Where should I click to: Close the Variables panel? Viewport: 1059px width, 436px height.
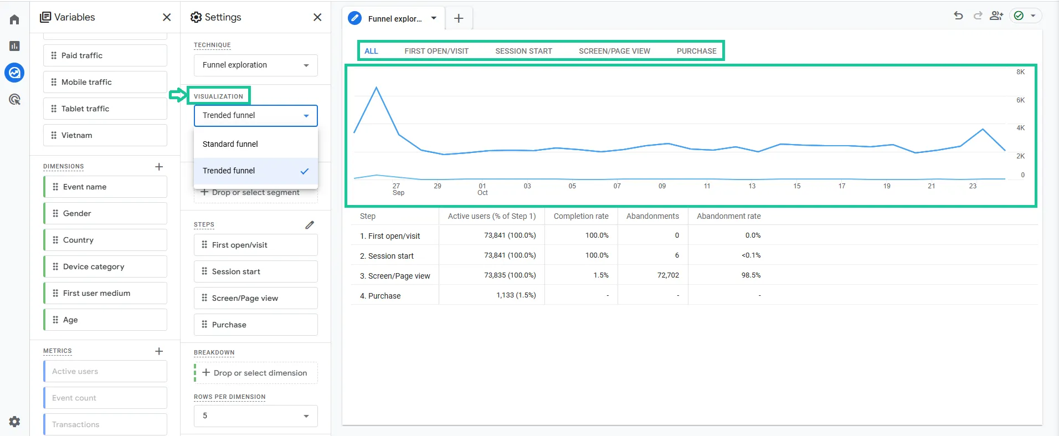pyautogui.click(x=167, y=17)
